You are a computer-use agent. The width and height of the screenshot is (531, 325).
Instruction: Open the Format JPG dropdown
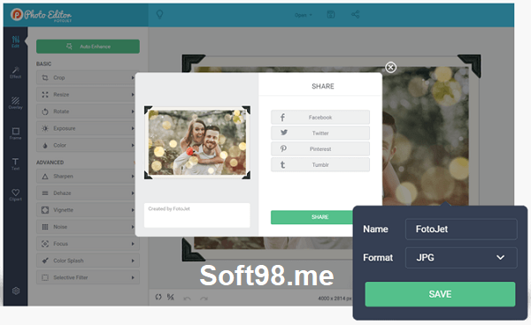pyautogui.click(x=461, y=257)
